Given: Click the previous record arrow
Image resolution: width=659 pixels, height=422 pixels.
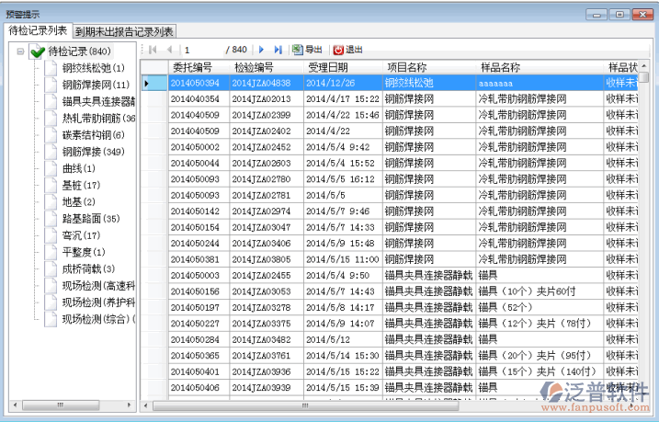Looking at the screenshot, I should click(167, 50).
